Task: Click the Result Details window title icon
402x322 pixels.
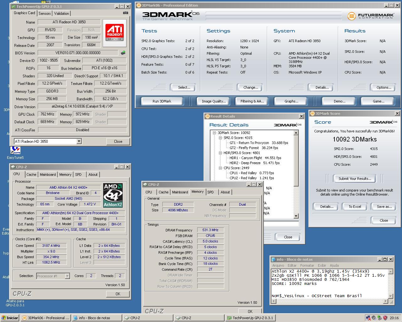Action: point(207,116)
